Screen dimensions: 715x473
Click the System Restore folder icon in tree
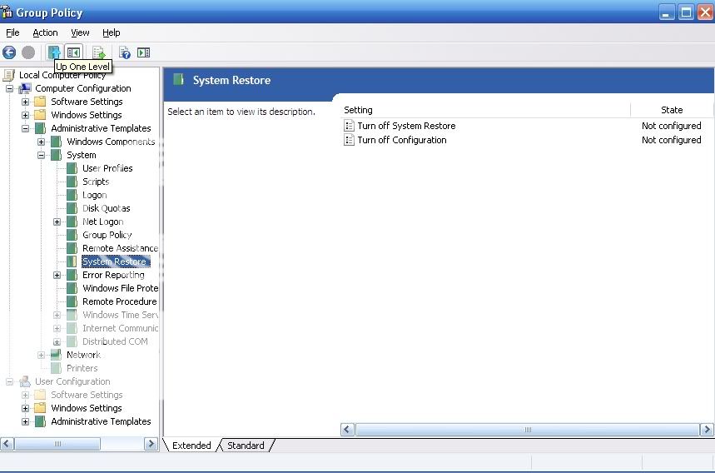click(72, 261)
